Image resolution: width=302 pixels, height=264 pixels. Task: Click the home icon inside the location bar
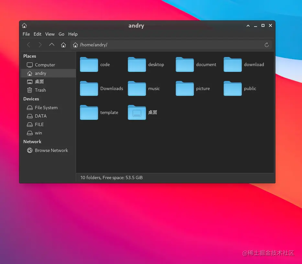(x=75, y=45)
